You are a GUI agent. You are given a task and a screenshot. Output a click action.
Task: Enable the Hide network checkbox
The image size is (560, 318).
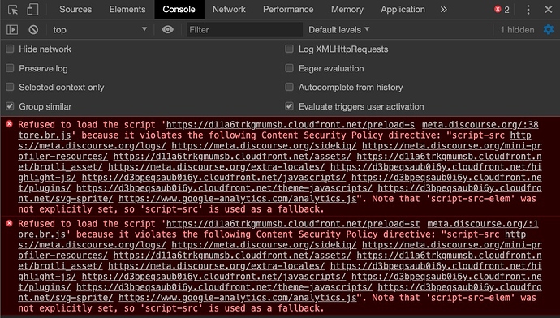click(10, 49)
